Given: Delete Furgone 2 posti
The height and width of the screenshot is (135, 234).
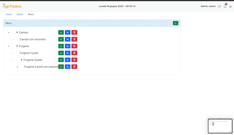Looking at the screenshot, I should [74, 53].
